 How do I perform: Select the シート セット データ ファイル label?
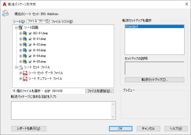coord(46,73)
